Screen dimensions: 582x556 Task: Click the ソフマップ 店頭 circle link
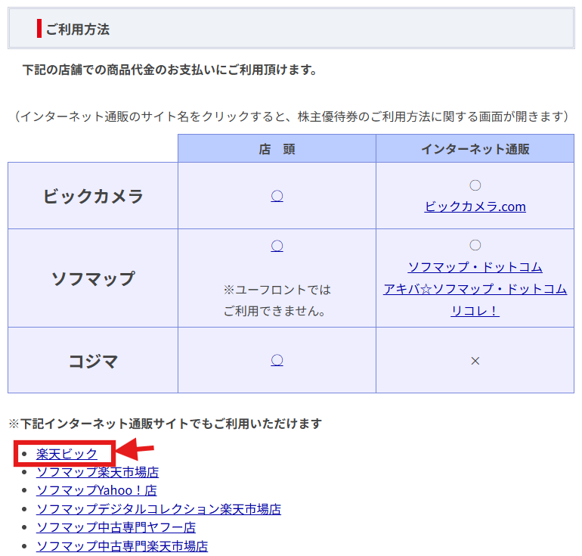[277, 246]
